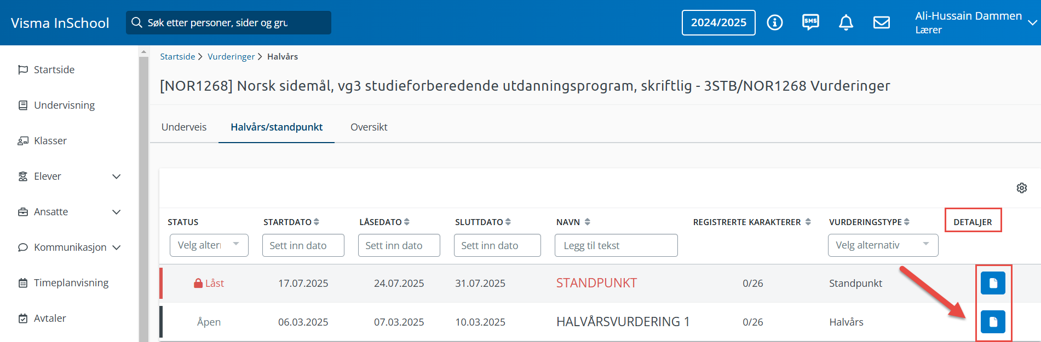Click start date 06.03.2025 cell
The height and width of the screenshot is (342, 1041).
pyautogui.click(x=303, y=322)
